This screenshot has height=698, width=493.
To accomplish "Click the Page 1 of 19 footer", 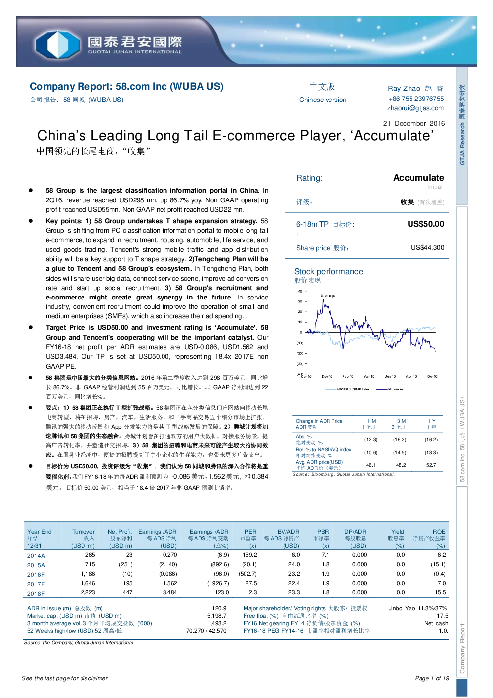I will pyautogui.click(x=432, y=678).
